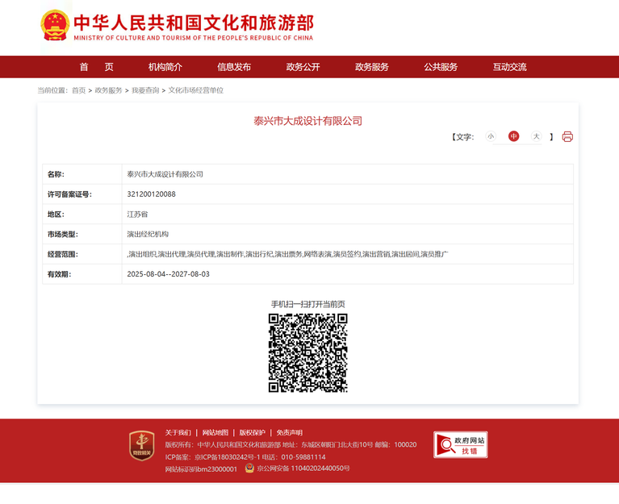
Task: Click the 党政机关 shield icon in the footer
Action: point(142,446)
